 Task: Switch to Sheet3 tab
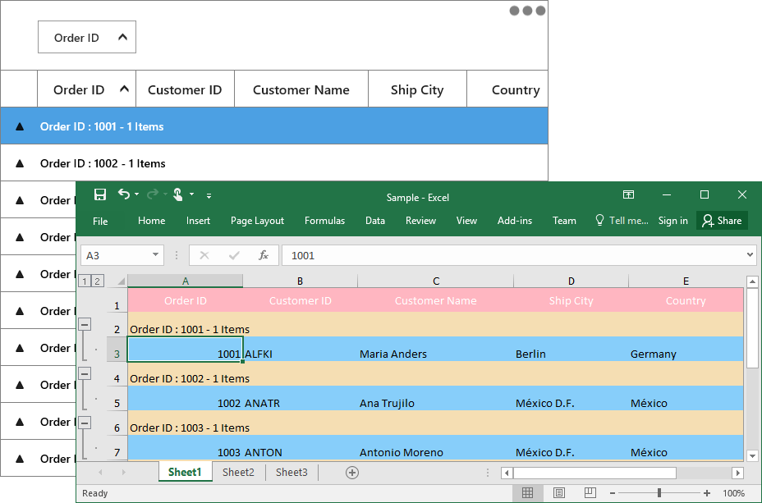(291, 472)
